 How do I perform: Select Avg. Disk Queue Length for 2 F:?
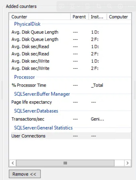(71, 39)
